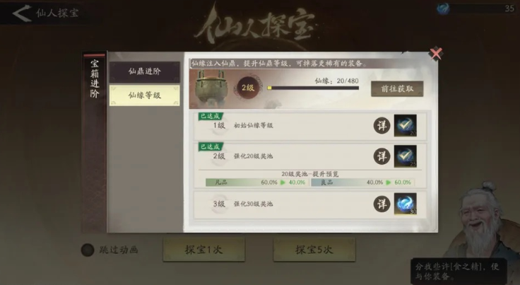Click the blue reward icon in the 3级 row
Viewport: 520px width, 285px height.
[406, 204]
